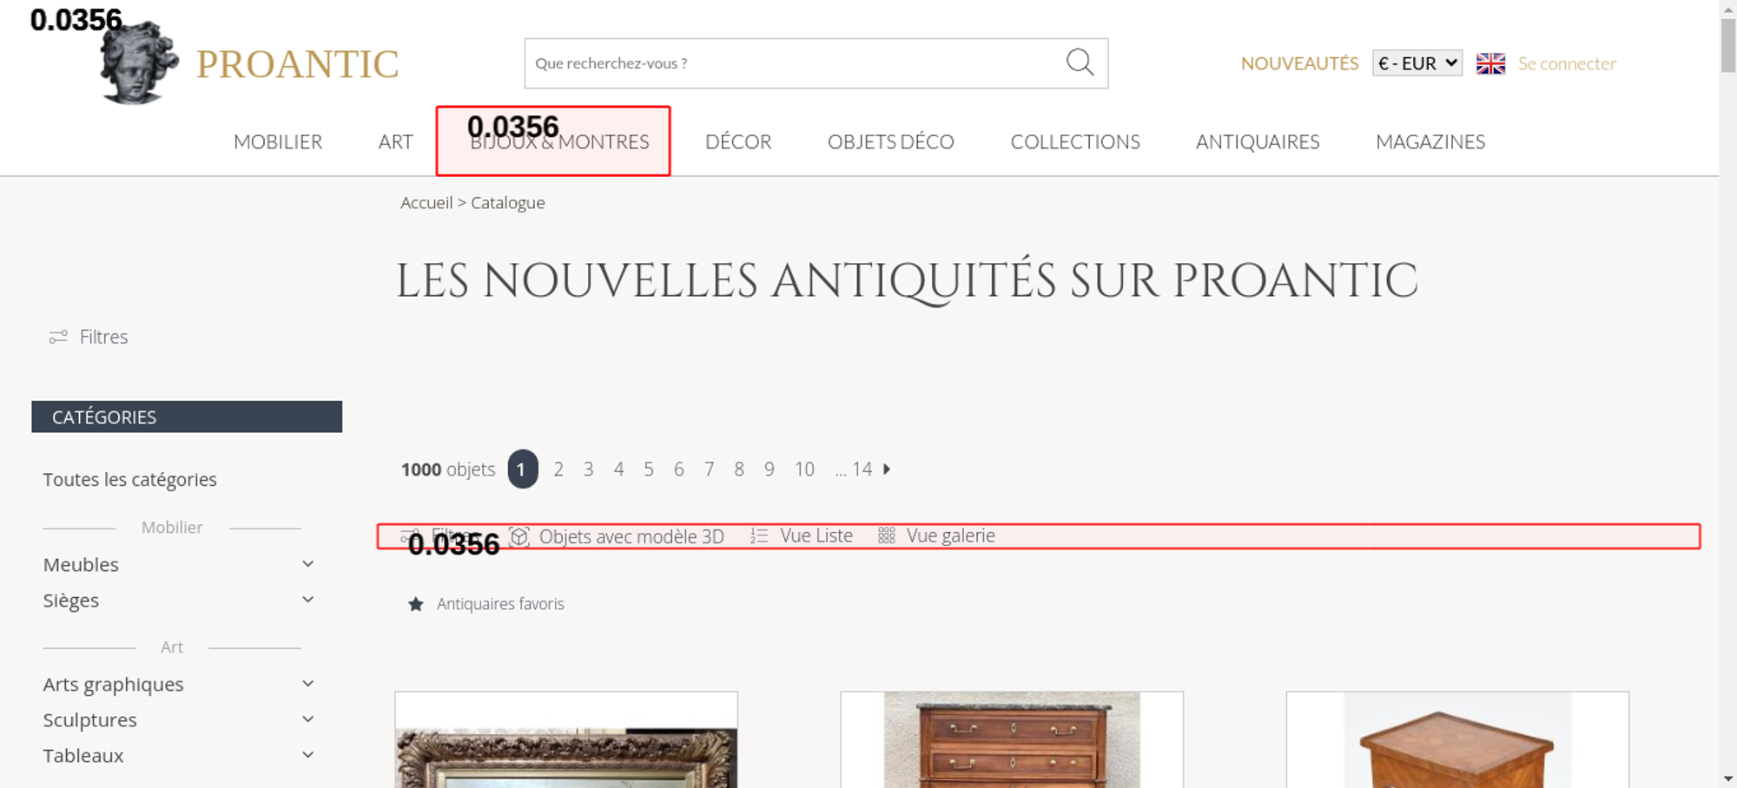Viewport: 1737px width, 788px height.
Task: Open the wooden side table thumbnail
Action: tap(1457, 739)
